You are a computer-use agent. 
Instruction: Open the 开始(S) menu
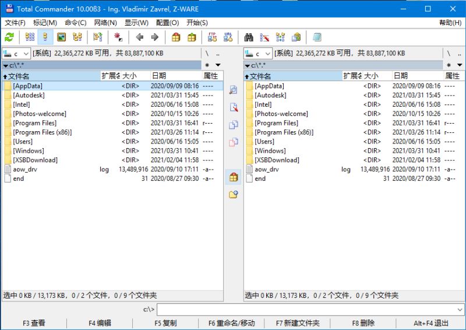[197, 23]
